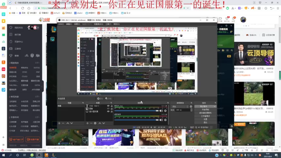This screenshot has height=158, width=281.
Task: Expand 全部 next to 网游竞技
Action: tap(37, 63)
